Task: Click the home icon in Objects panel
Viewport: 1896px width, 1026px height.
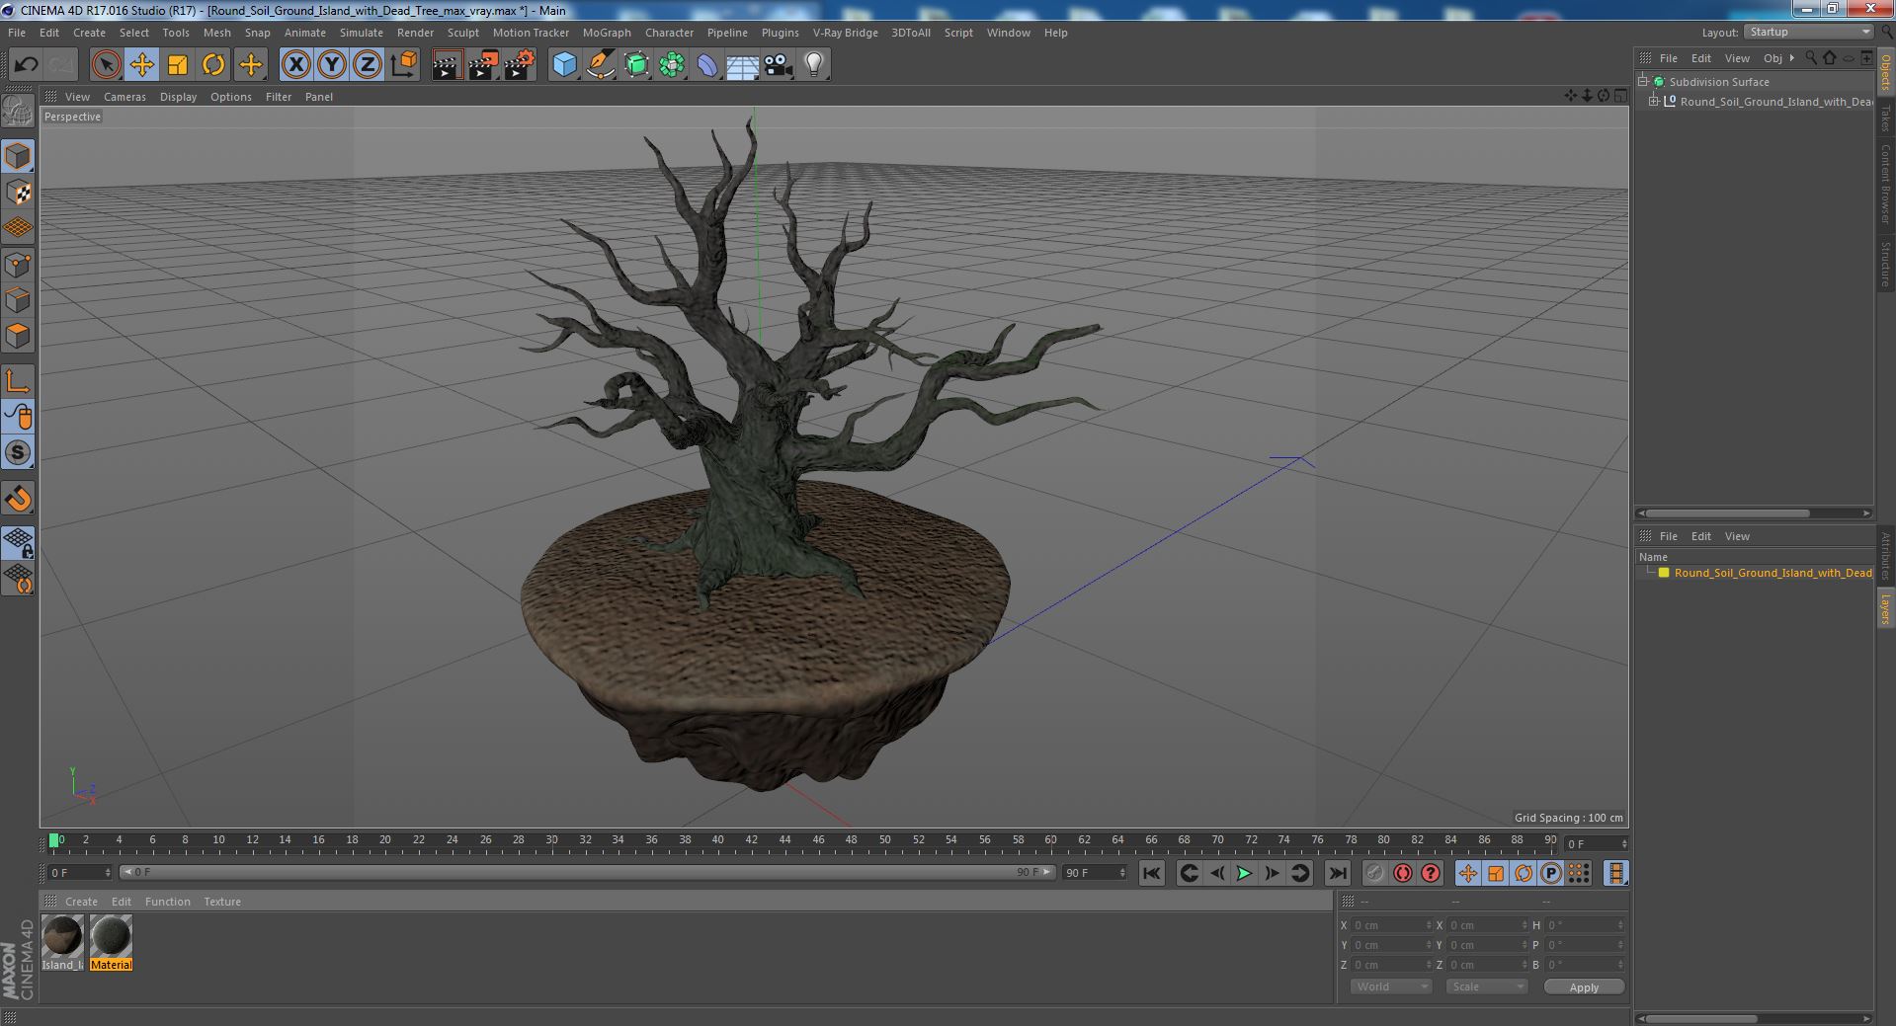Action: [x=1829, y=58]
